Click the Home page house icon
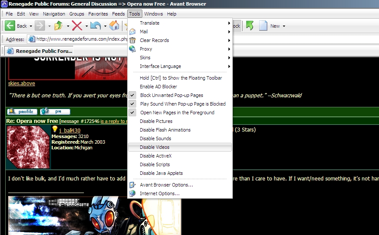Screen dimensions: 379x235 coord(114,26)
